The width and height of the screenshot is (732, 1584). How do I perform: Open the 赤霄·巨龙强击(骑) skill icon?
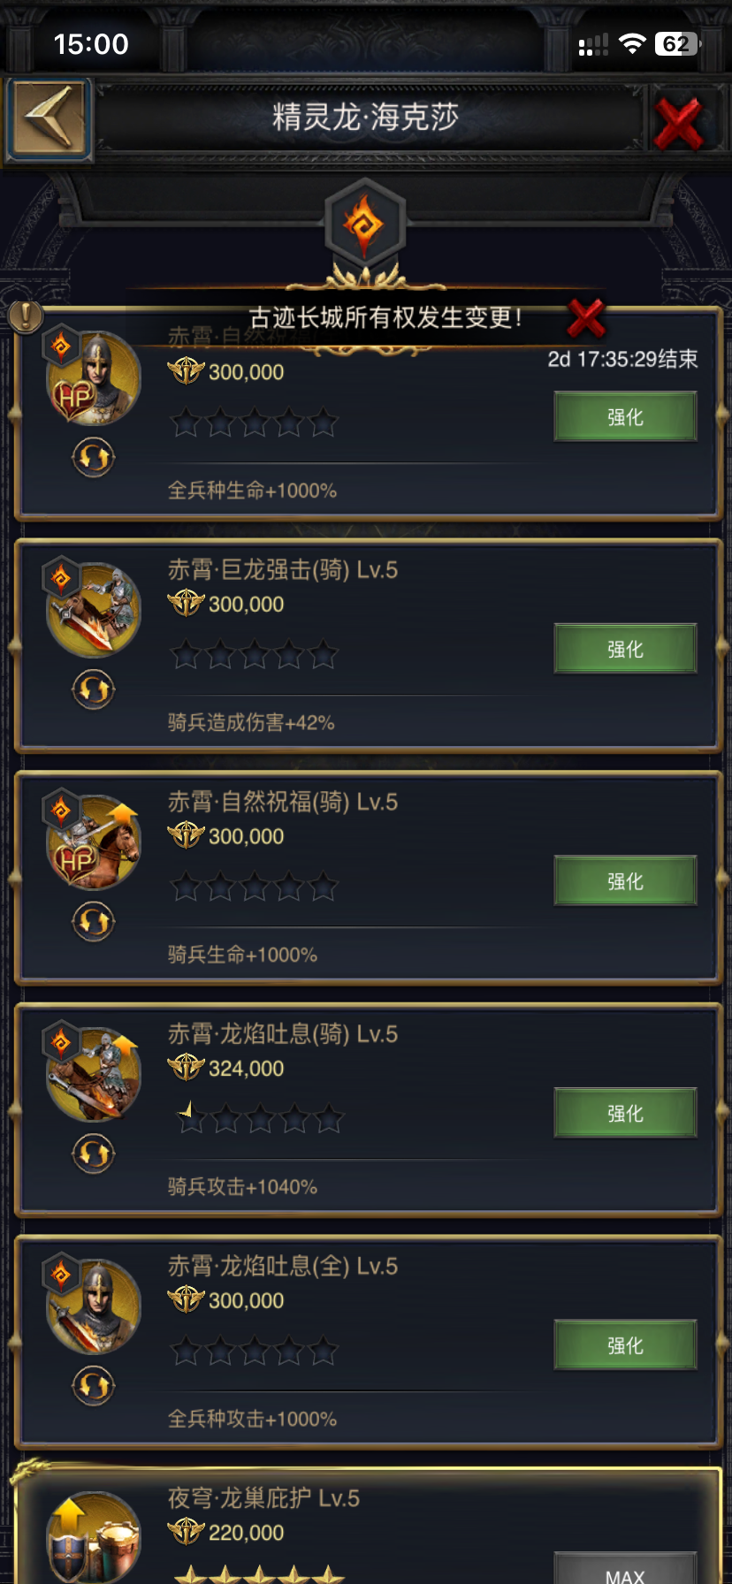[92, 608]
